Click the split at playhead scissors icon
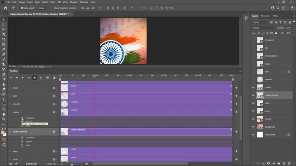 (x=48, y=77)
